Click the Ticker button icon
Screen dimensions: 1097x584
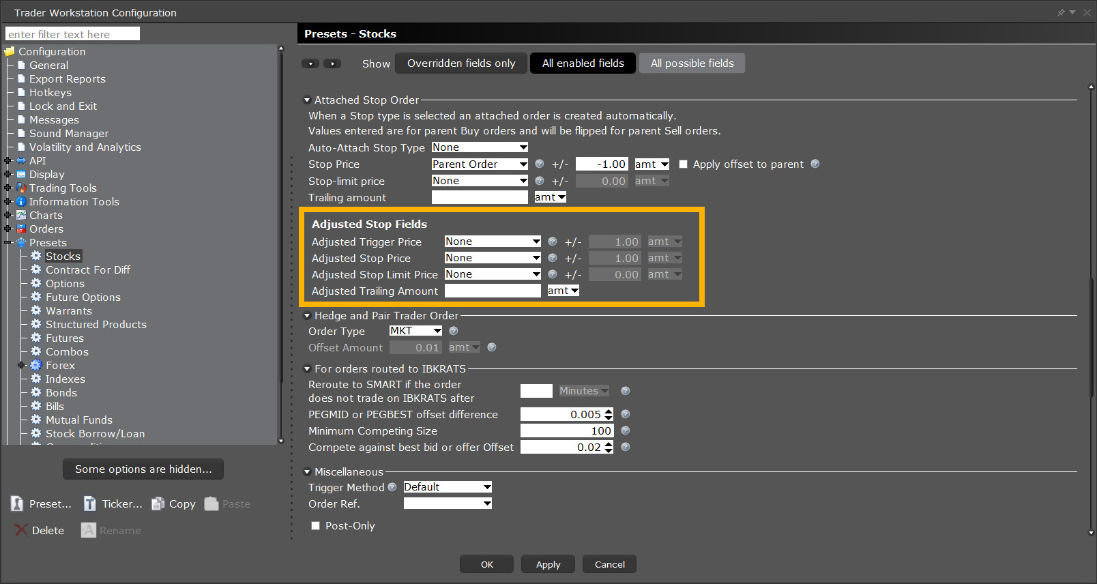pyautogui.click(x=89, y=503)
